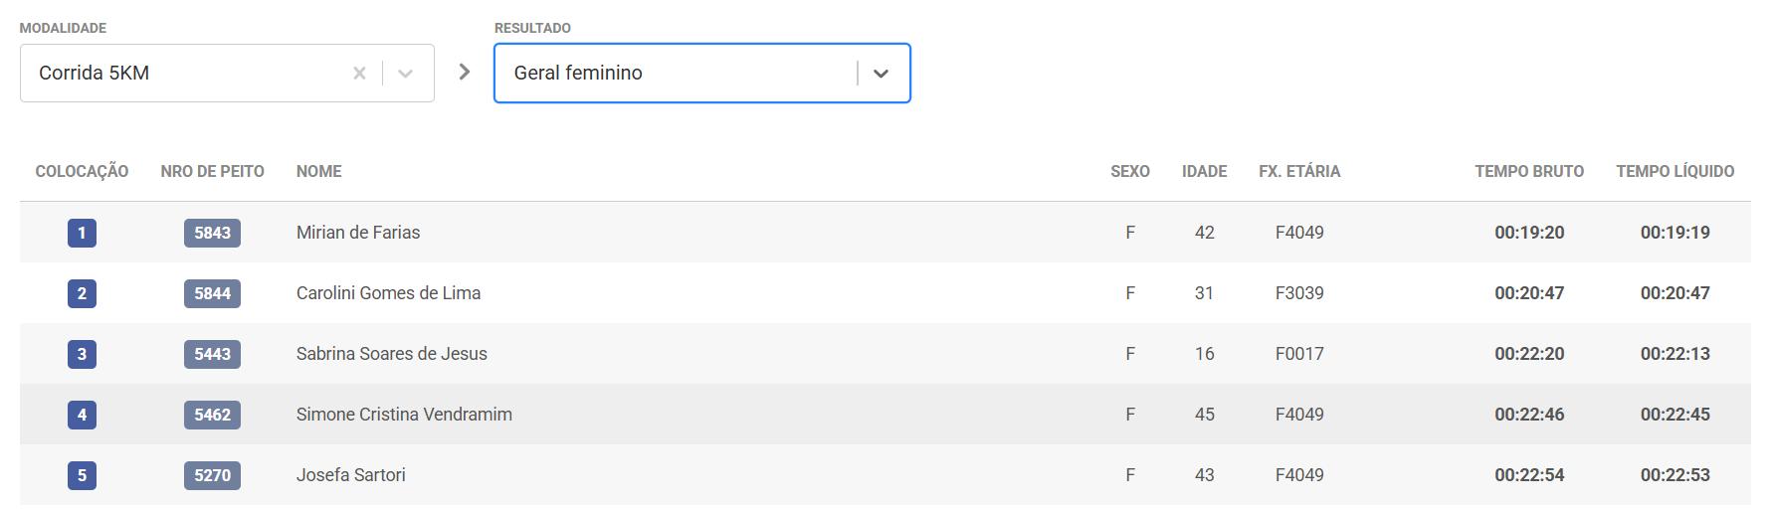Viewport: 1775px width, 511px height.
Task: Click bib number badge 5462
Action: pyautogui.click(x=212, y=415)
